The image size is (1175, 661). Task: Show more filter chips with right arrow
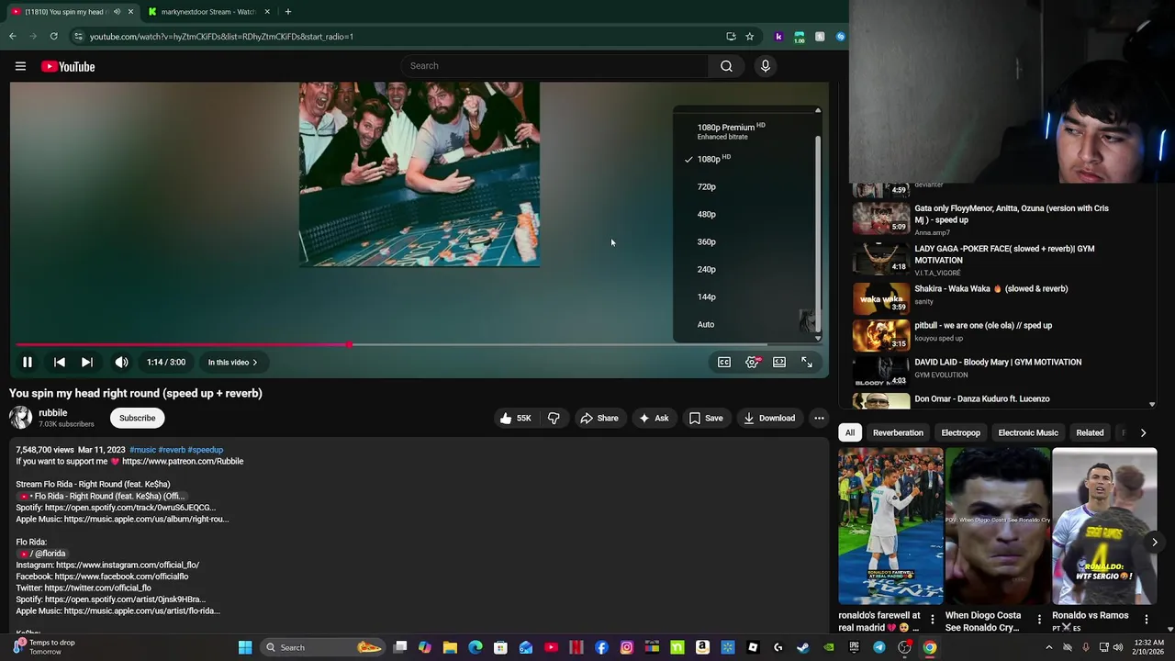pos(1143,432)
